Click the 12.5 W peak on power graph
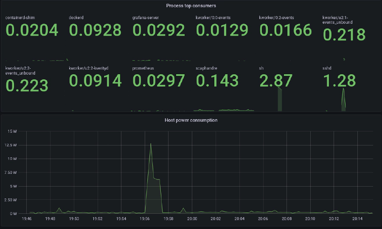The height and width of the screenshot is (229, 382). [151, 144]
